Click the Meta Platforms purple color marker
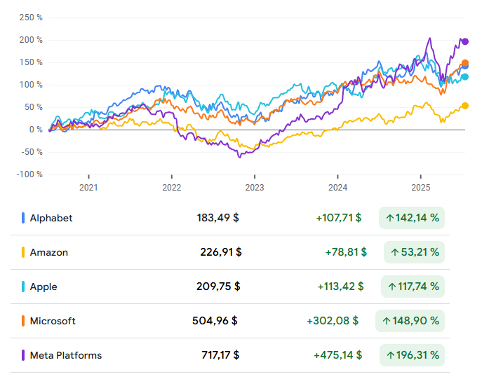This screenshot has width=489, height=386. coord(23,355)
